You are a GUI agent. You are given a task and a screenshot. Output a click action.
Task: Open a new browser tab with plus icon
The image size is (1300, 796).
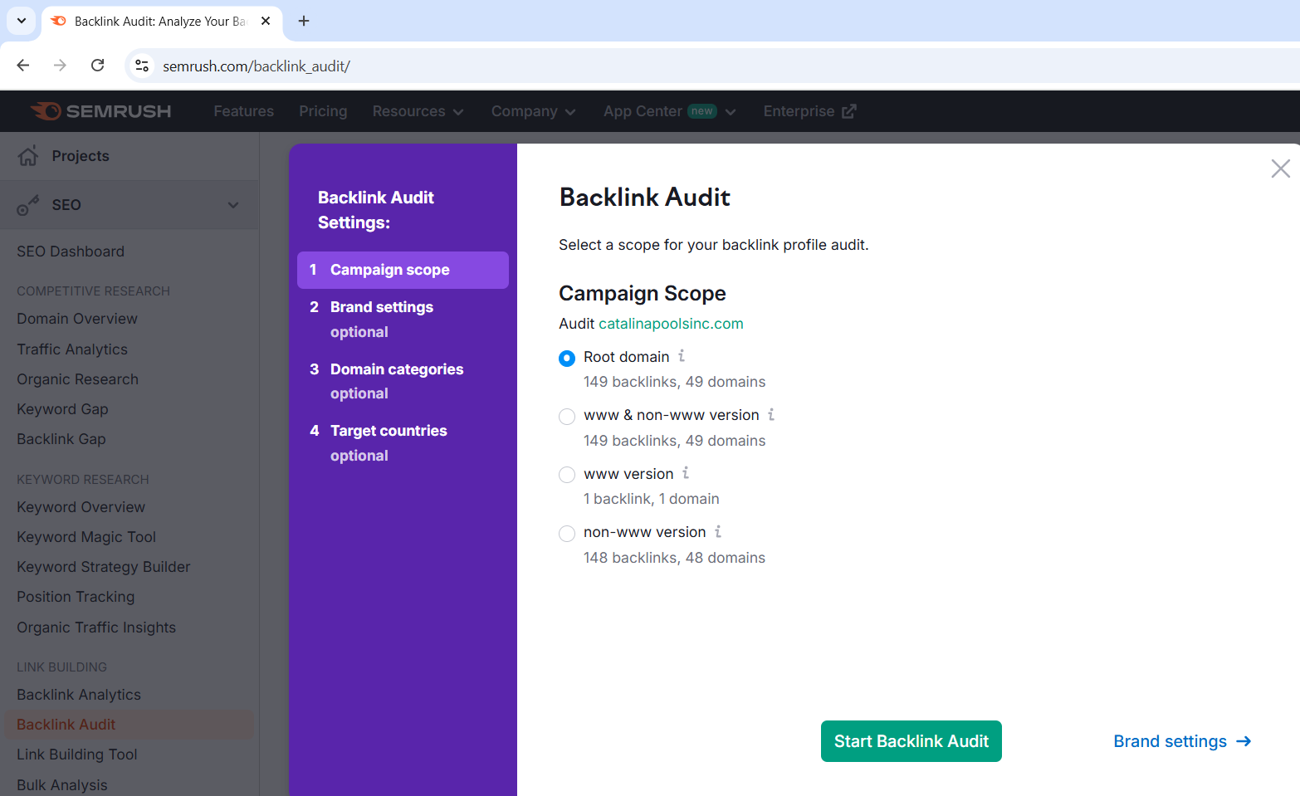304,21
